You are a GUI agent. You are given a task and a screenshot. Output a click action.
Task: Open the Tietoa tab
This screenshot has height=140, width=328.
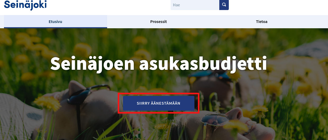pos(262,22)
